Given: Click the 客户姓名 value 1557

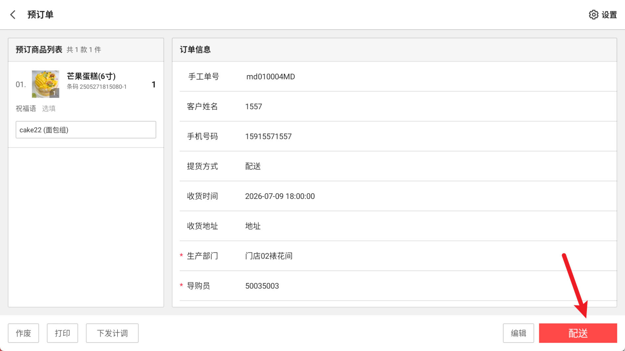Looking at the screenshot, I should (254, 107).
